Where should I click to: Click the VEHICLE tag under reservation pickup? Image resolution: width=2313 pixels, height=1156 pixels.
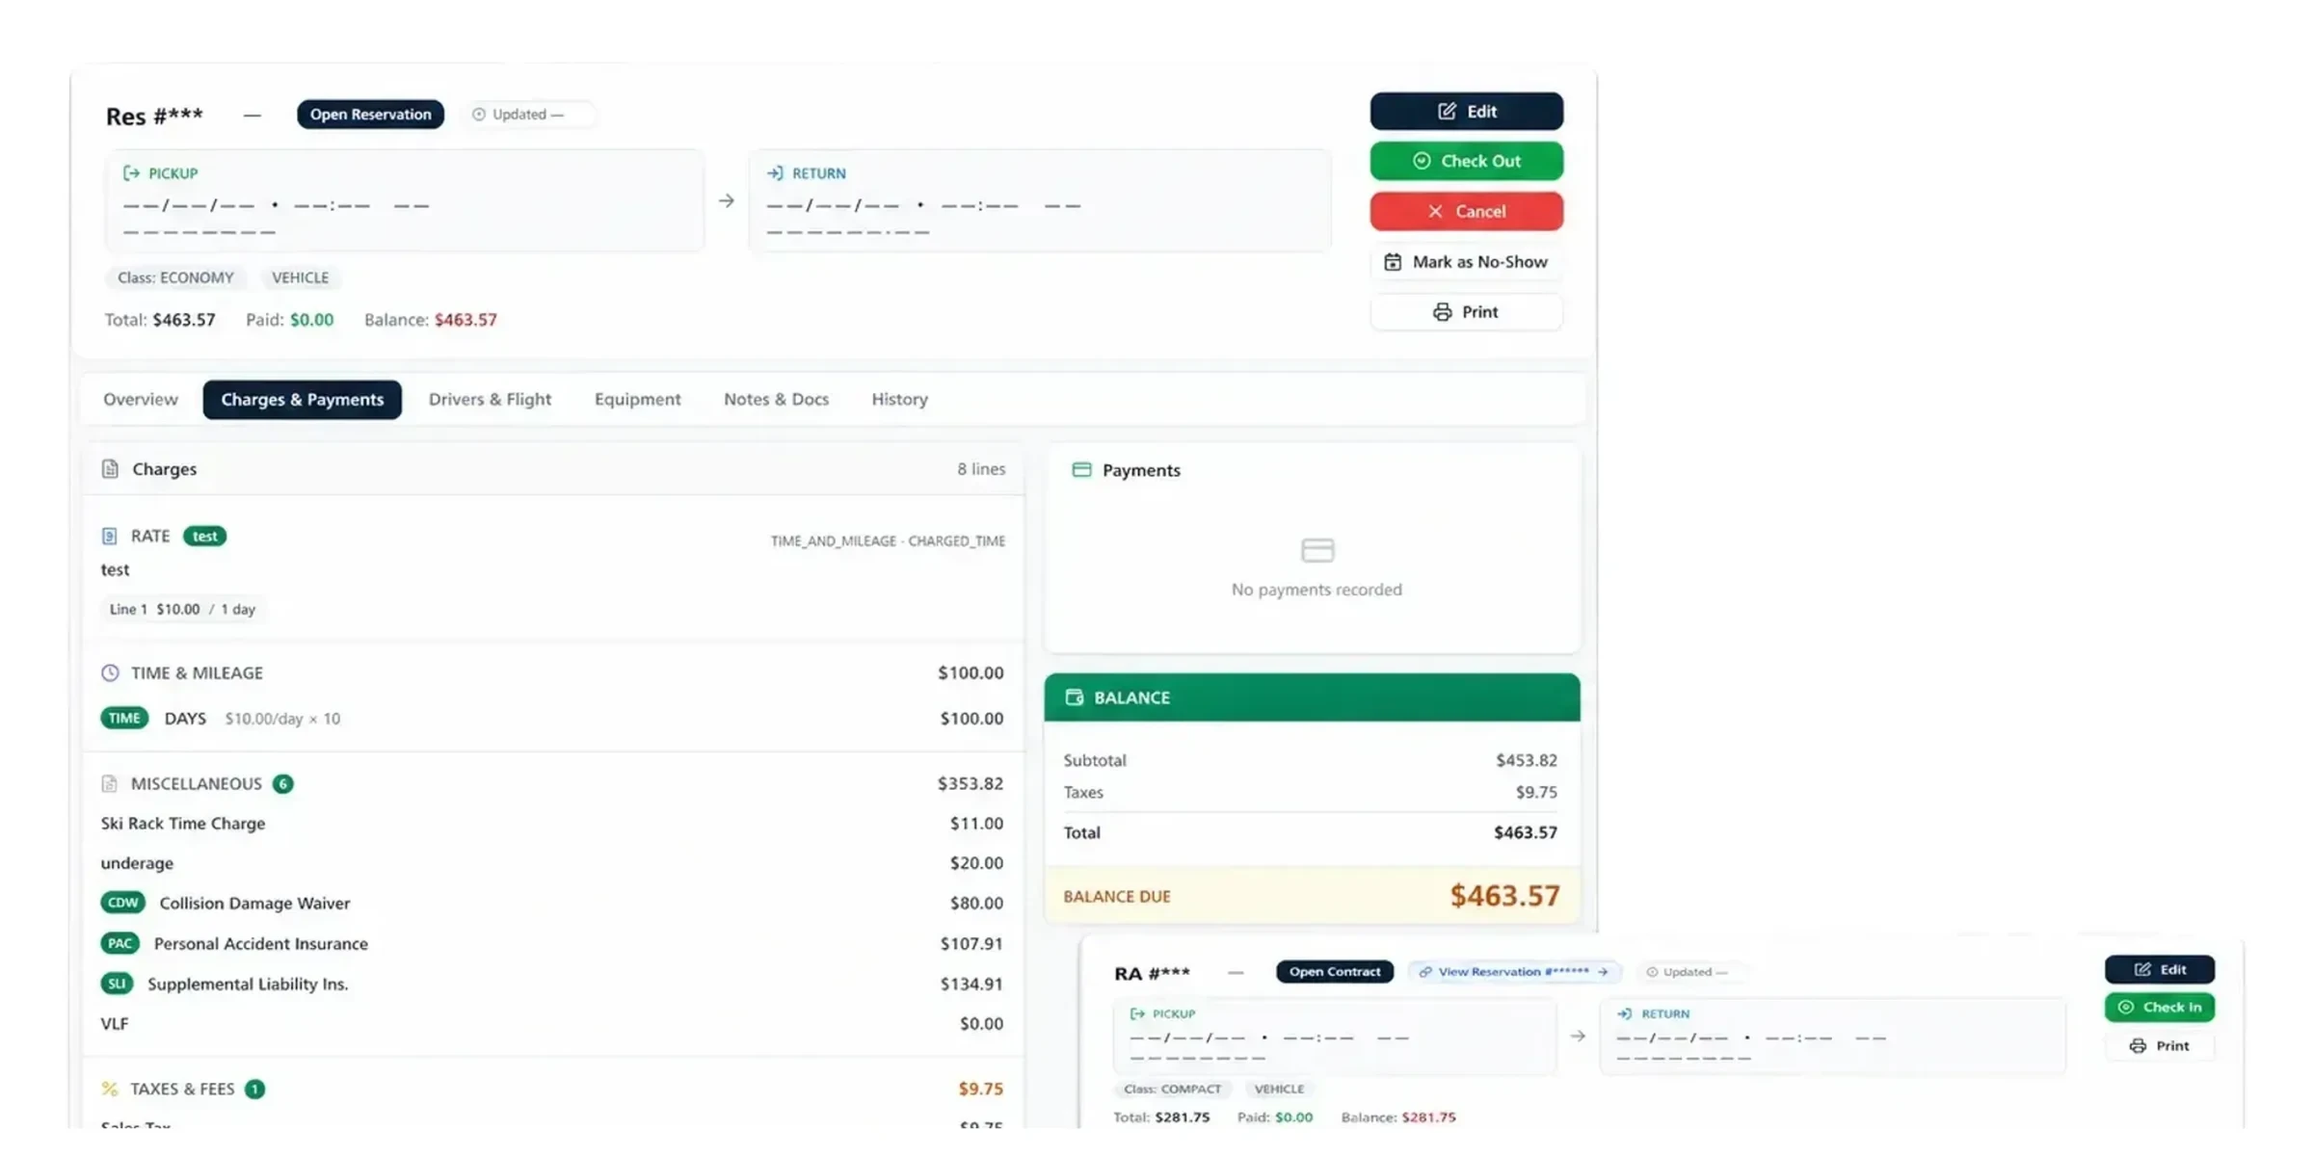300,277
